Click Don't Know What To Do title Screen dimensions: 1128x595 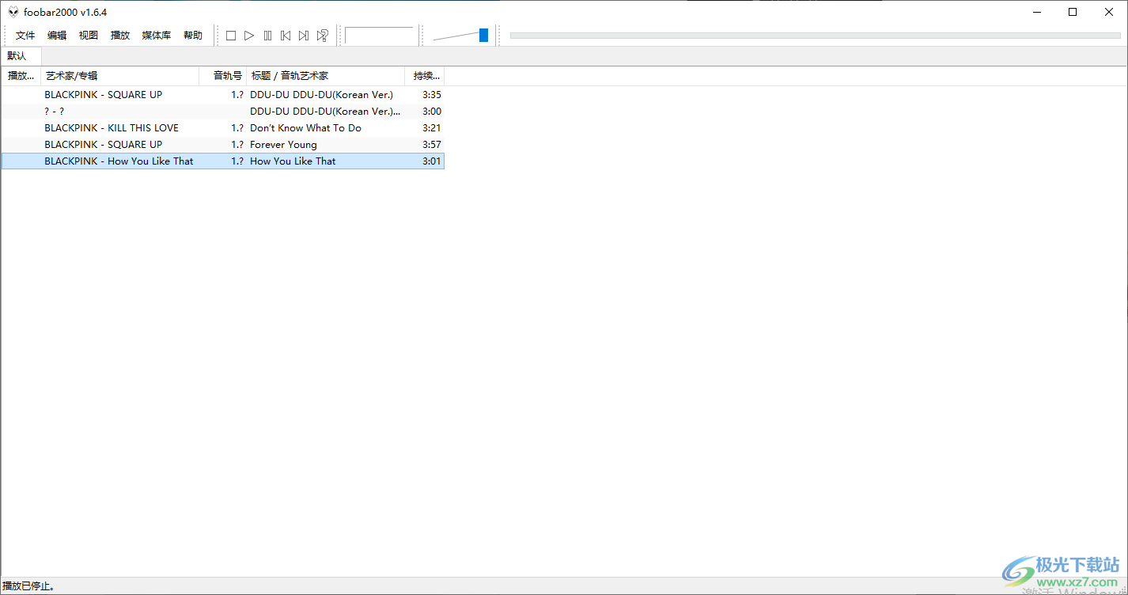click(305, 128)
